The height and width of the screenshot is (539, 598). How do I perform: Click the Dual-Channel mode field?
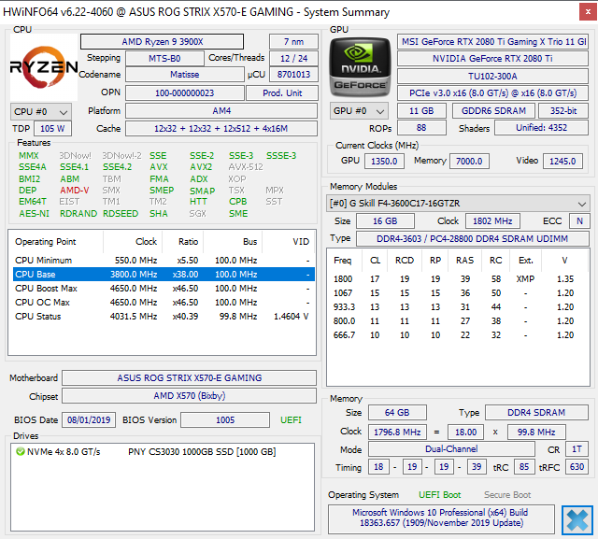coord(451,449)
